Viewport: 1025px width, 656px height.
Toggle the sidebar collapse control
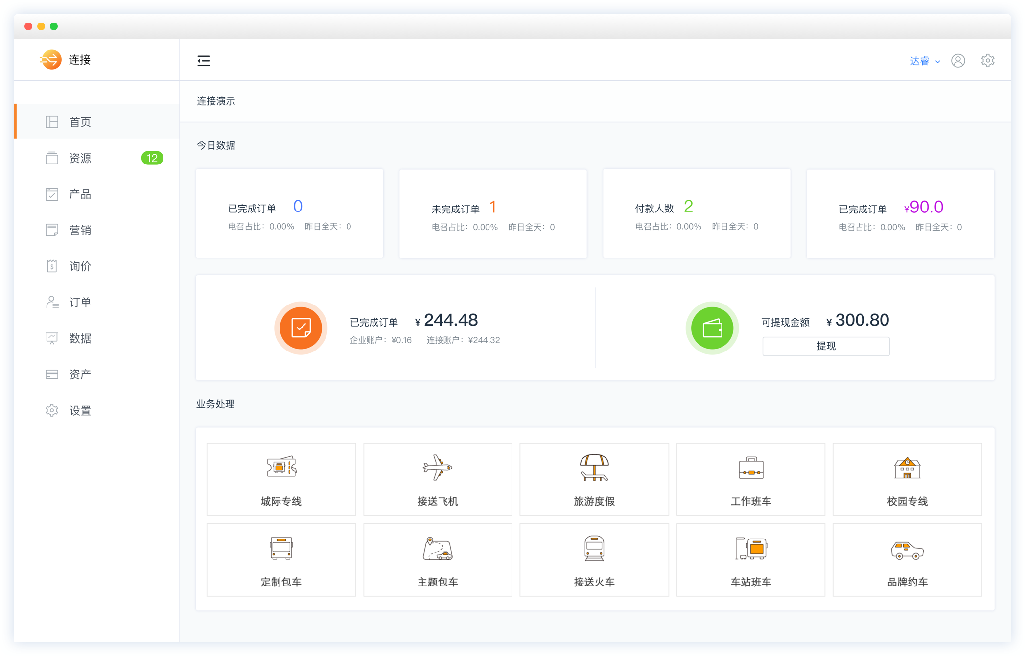coord(204,60)
